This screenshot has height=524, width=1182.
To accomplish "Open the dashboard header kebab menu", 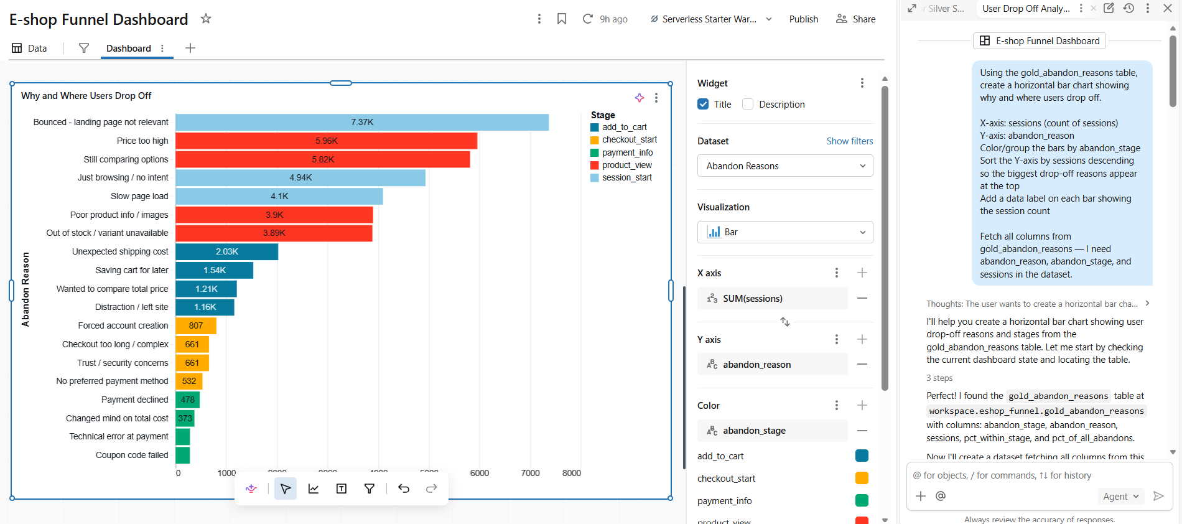I will (x=539, y=19).
